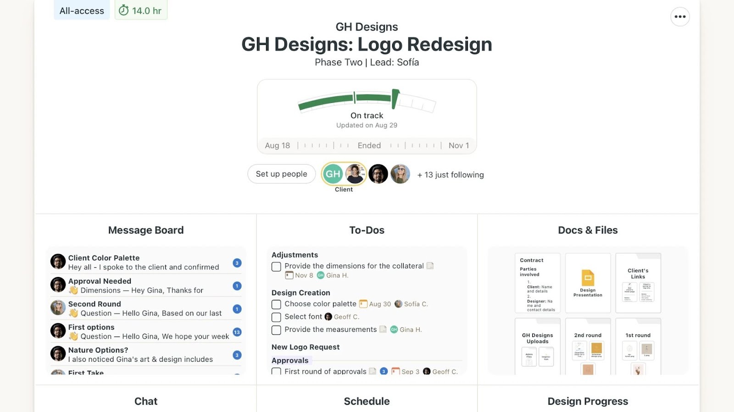
Task: Click the note icon beside the collateral dimensions task
Action: point(430,266)
